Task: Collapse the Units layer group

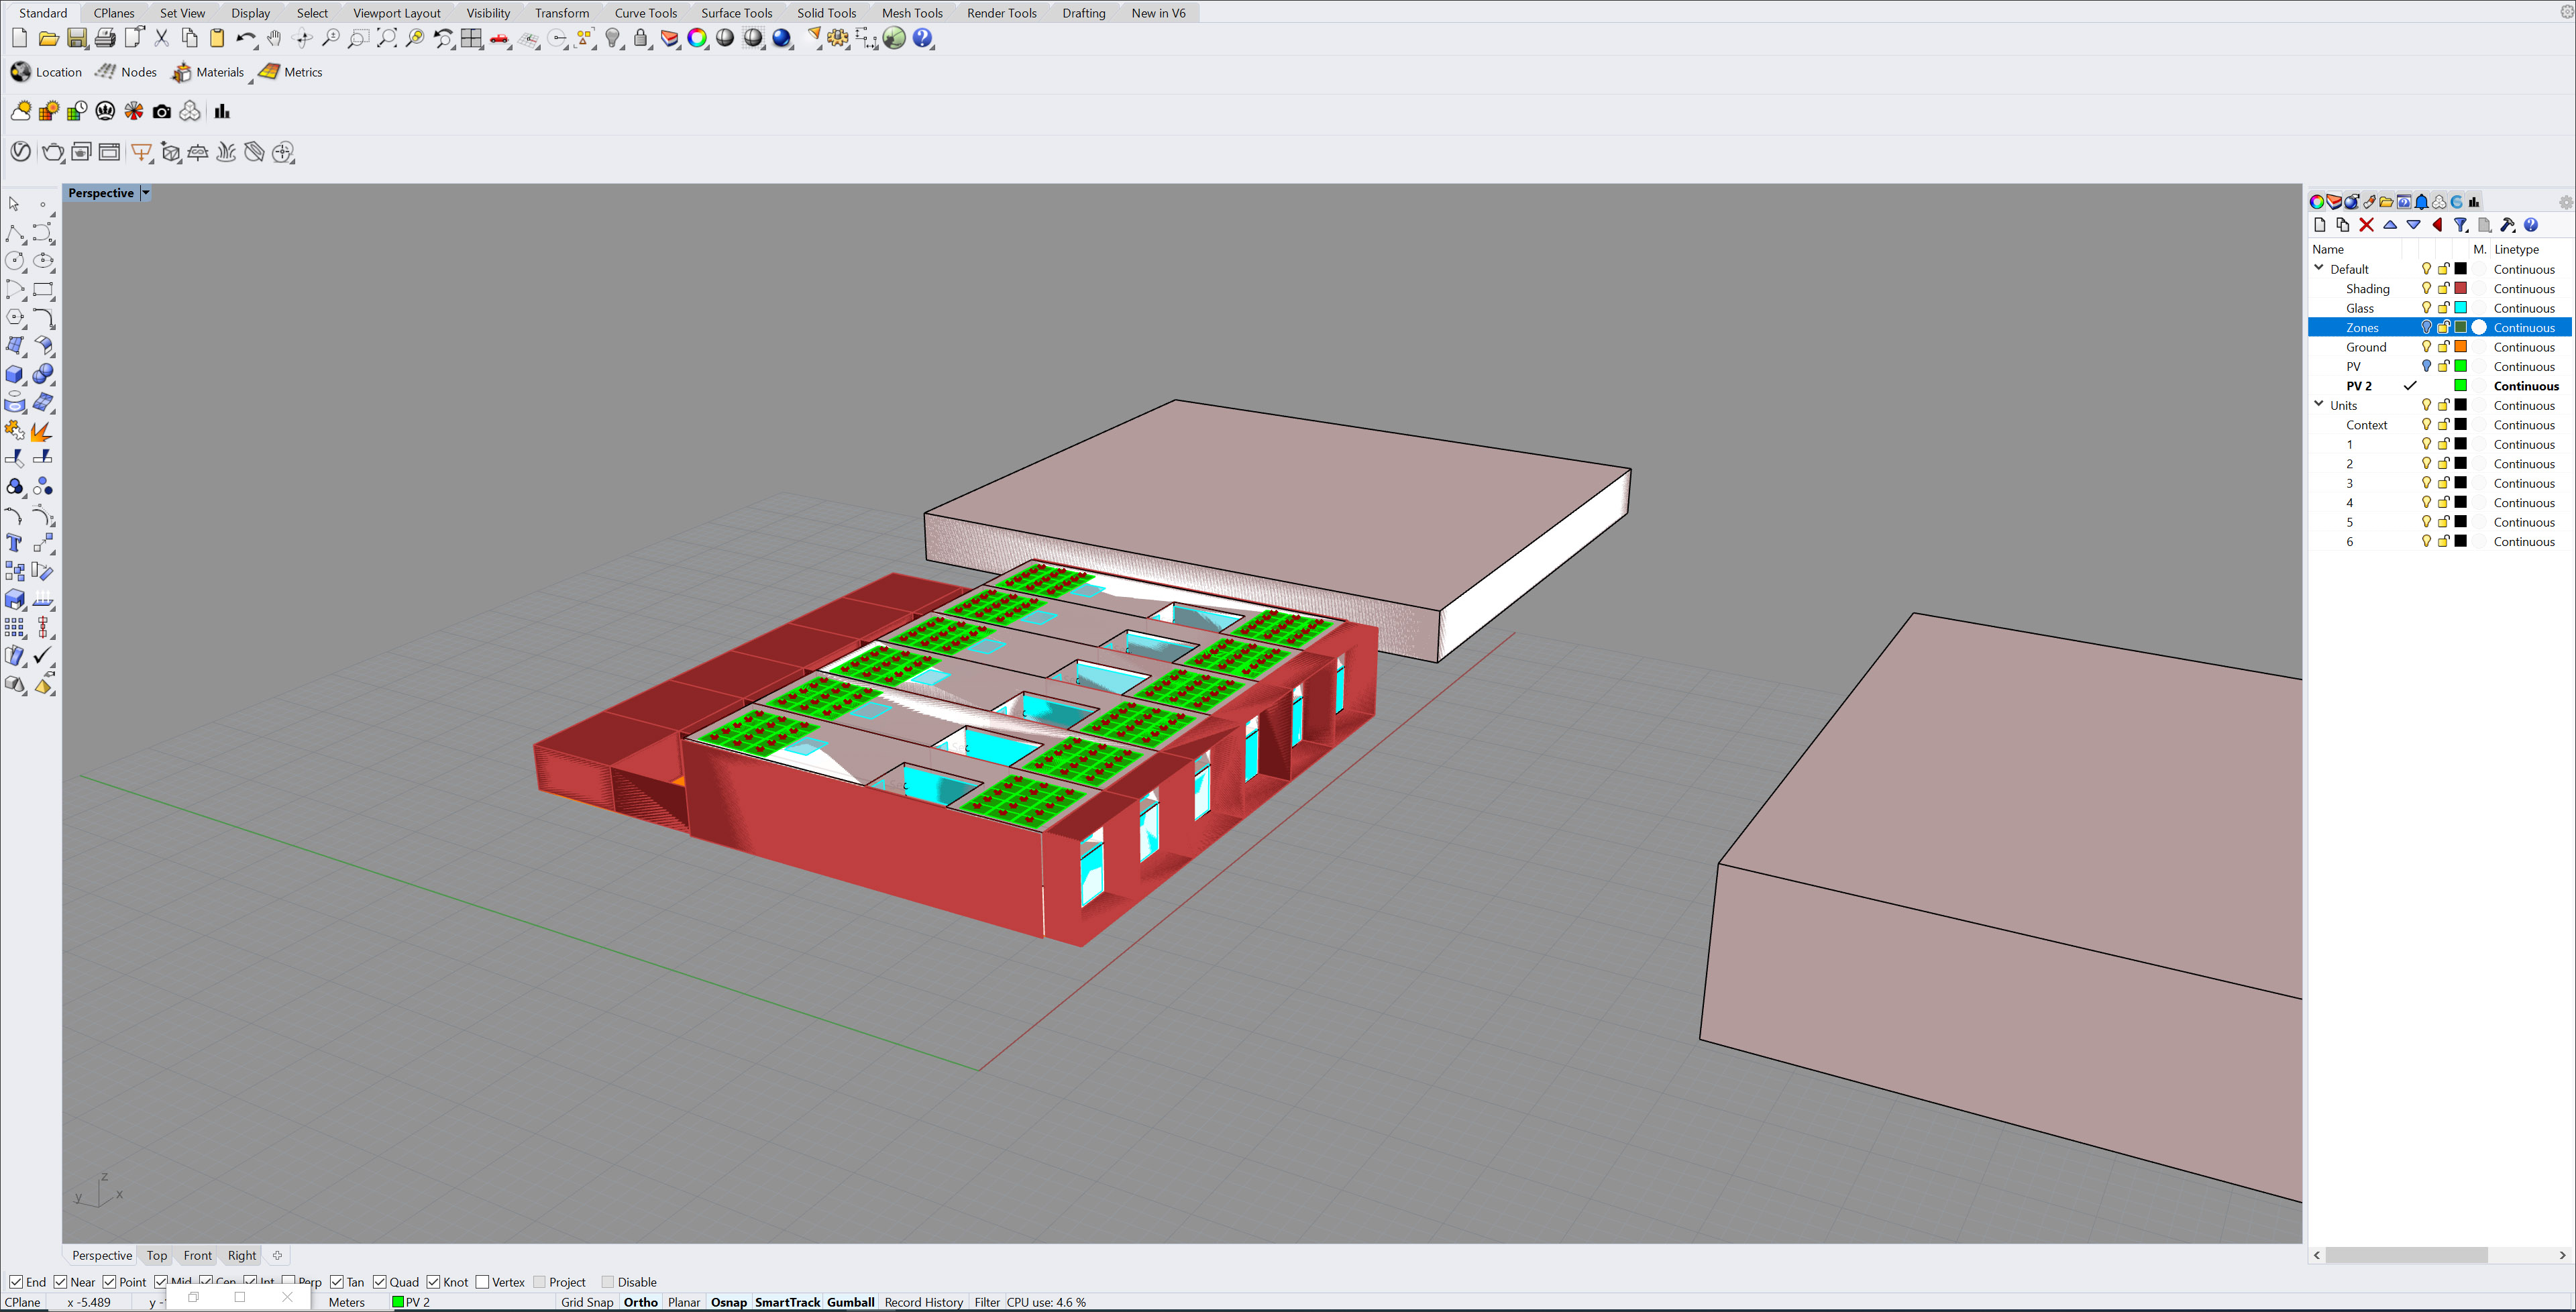Action: (x=2319, y=404)
